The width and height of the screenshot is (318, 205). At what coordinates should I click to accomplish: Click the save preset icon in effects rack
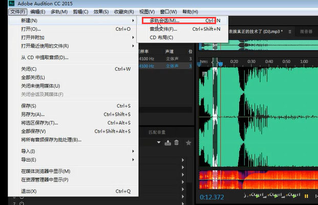pos(168,142)
